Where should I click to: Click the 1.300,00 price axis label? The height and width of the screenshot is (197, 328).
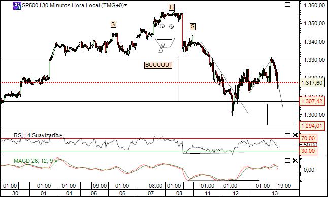tap(314, 115)
